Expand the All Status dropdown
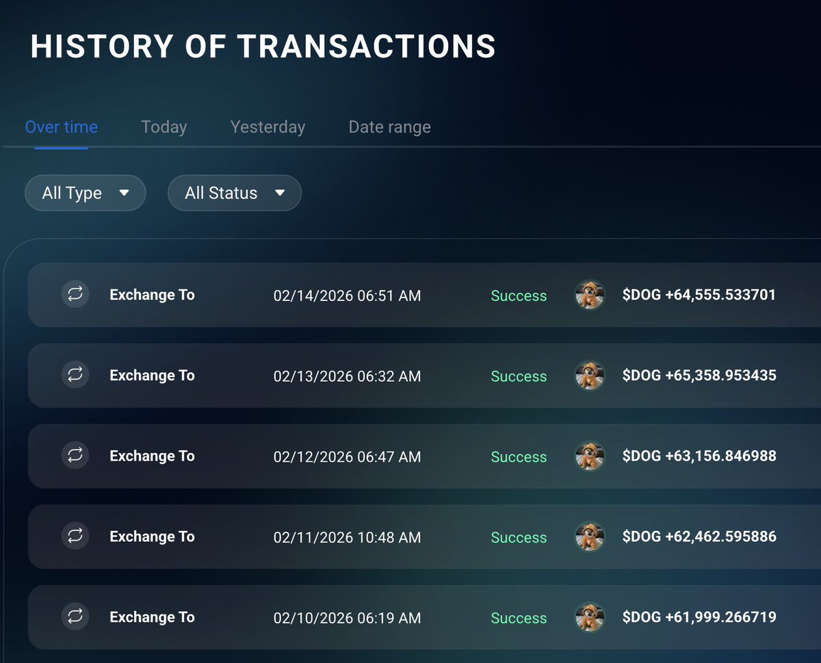 pos(235,193)
